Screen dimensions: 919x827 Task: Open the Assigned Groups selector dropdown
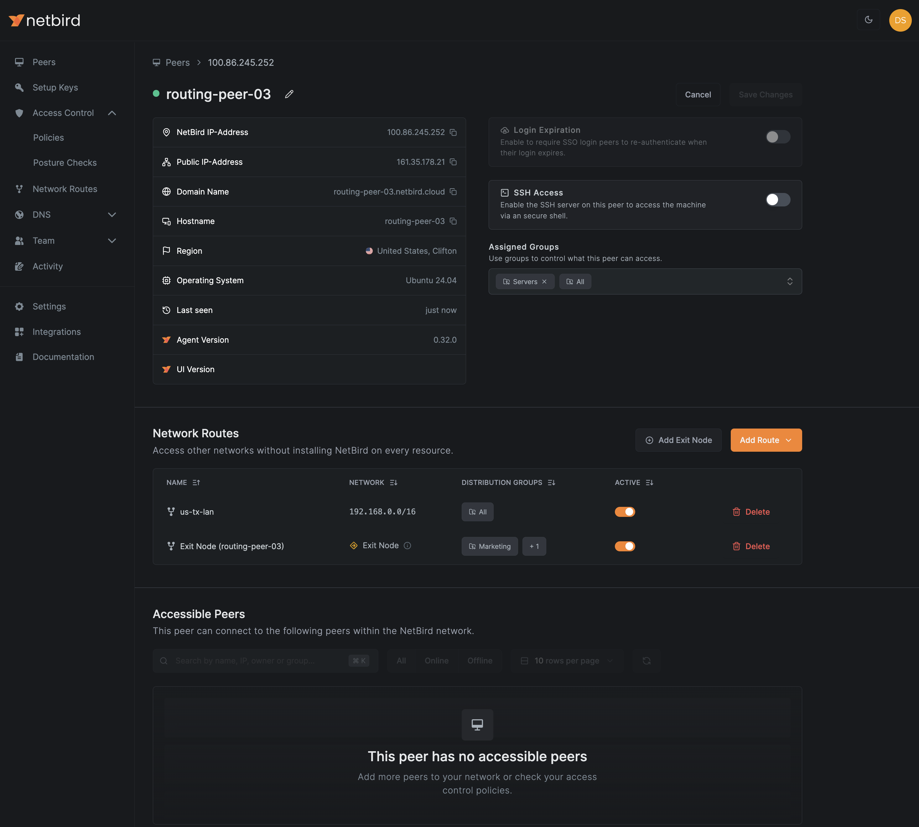click(x=790, y=282)
